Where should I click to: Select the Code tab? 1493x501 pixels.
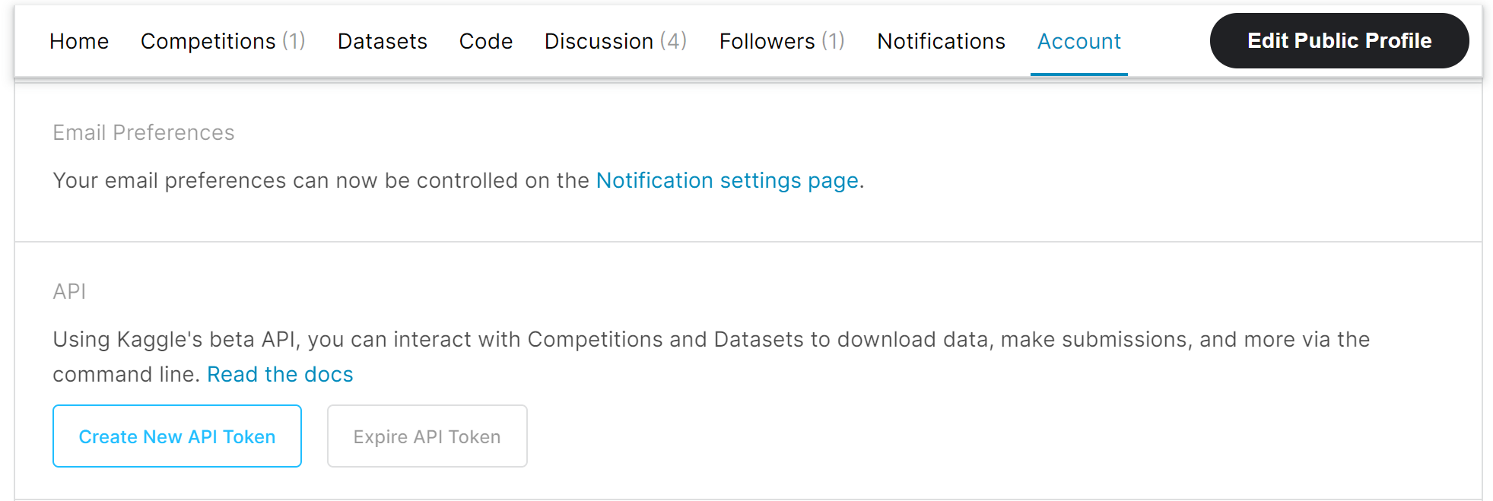[x=485, y=41]
